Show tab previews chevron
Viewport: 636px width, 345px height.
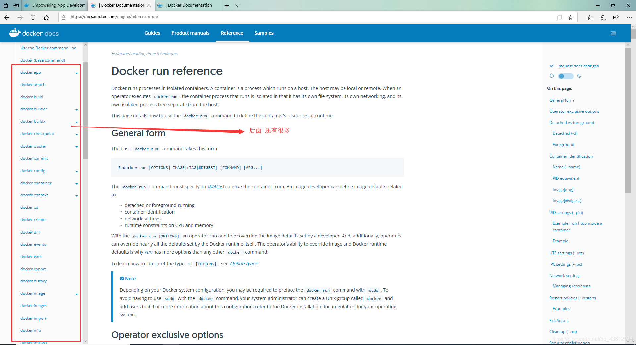237,5
